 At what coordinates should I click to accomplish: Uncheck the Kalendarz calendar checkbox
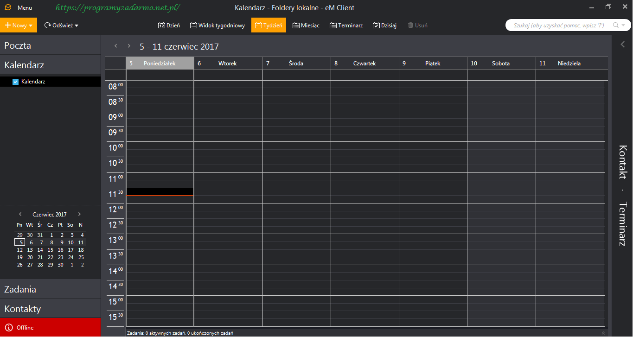(x=15, y=82)
